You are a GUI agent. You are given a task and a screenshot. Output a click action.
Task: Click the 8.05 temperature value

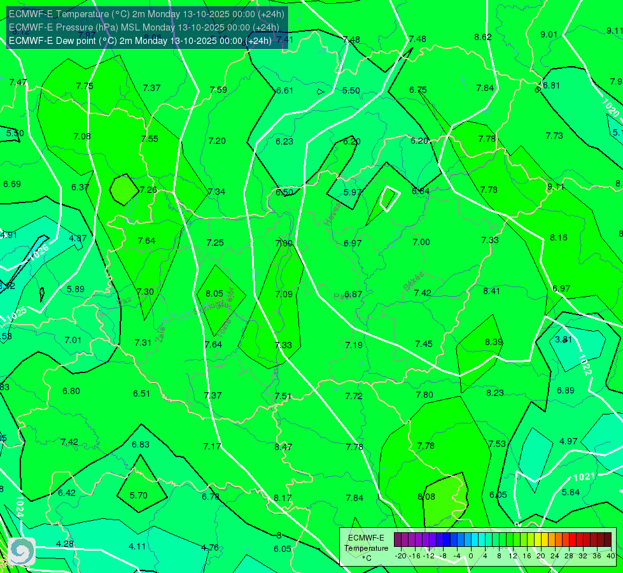click(214, 294)
